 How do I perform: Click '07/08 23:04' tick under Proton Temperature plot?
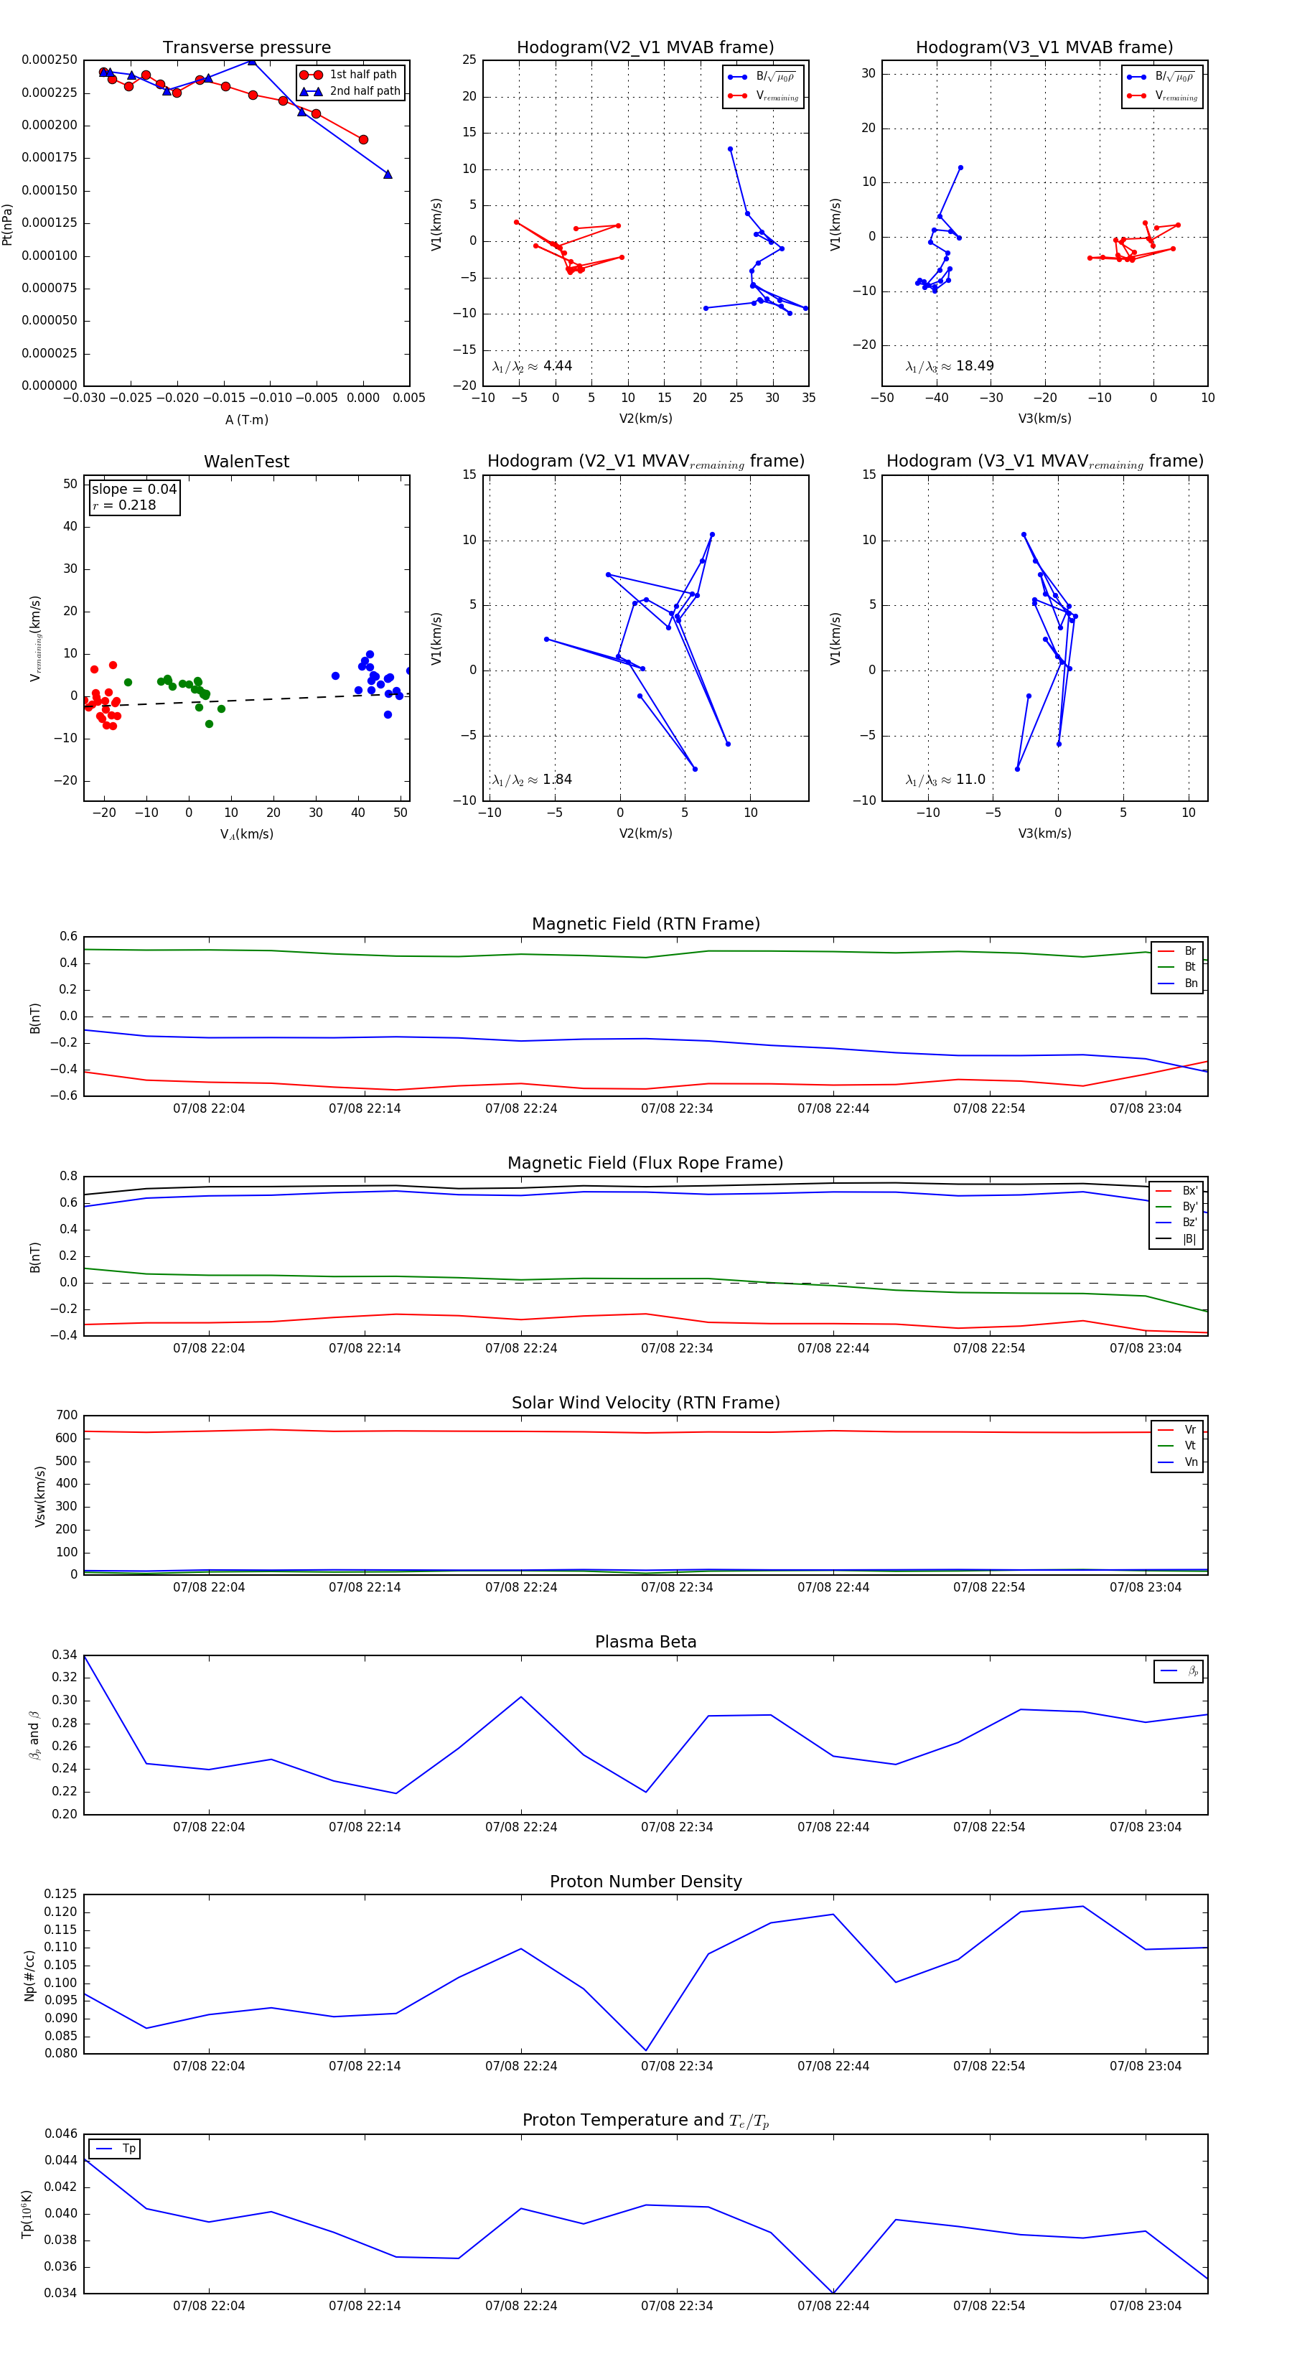[x=1145, y=2306]
